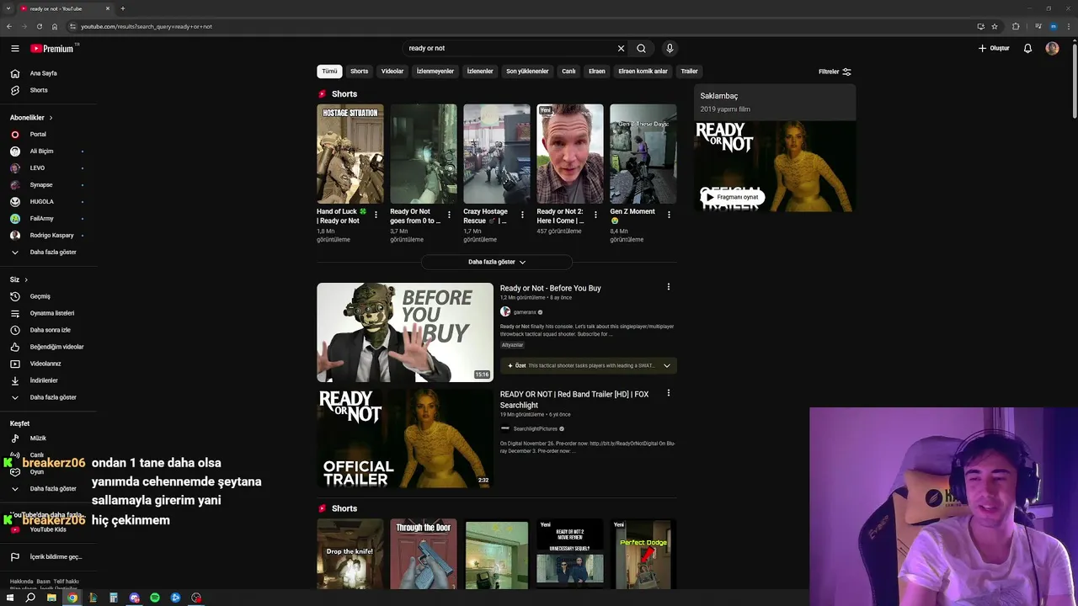Open Spotify from the taskbar
Viewport: 1078px width, 606px height.
coord(155,598)
